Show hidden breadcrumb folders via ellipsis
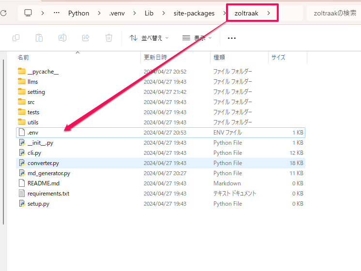361x271 pixels. point(57,13)
